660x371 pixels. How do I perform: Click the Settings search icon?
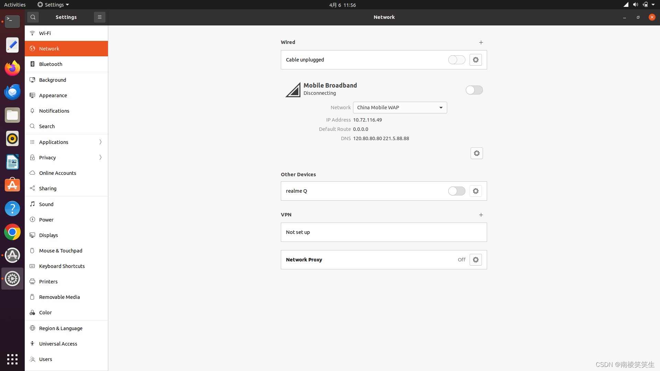click(x=33, y=17)
